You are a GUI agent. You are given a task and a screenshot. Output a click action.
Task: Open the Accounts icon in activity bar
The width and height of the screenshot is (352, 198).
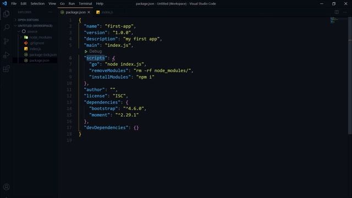[6, 187]
